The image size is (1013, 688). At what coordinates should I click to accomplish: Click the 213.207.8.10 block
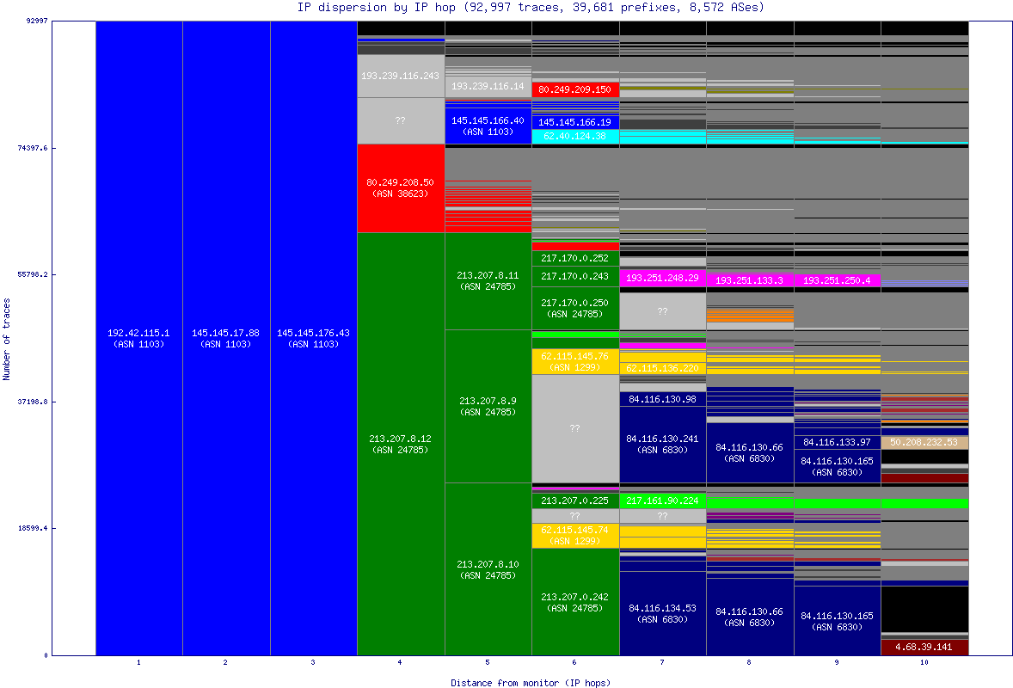click(x=488, y=568)
